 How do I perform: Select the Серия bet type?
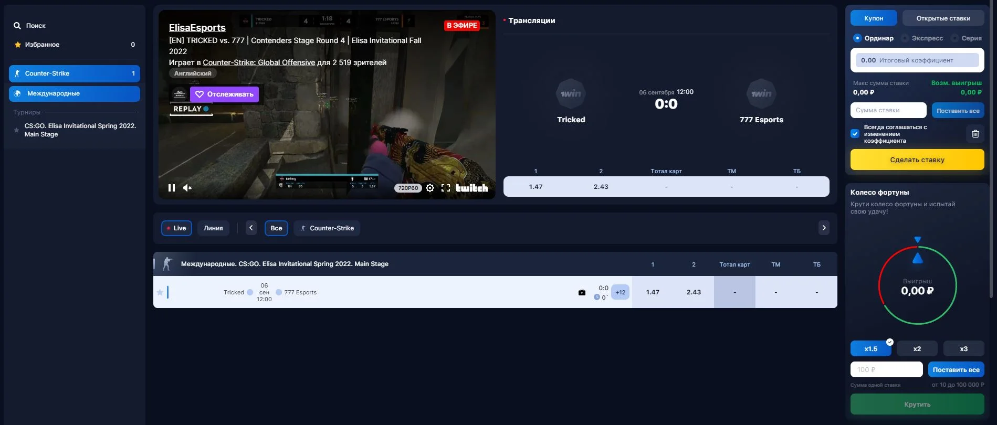(967, 38)
